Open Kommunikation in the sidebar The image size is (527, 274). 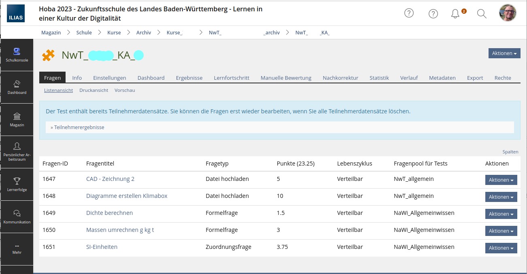17,217
